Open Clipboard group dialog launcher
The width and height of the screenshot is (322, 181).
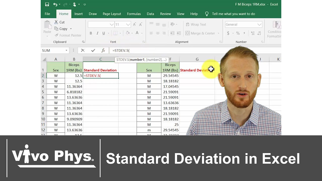pyautogui.click(x=83, y=42)
